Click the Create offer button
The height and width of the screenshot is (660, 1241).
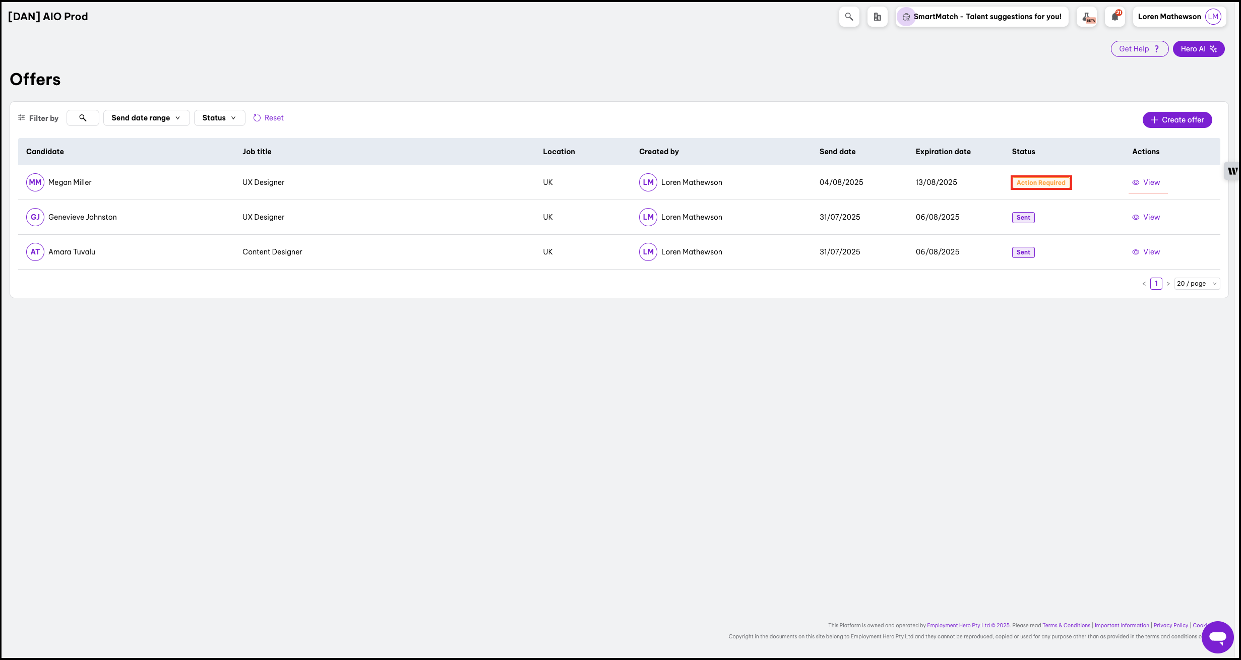[1177, 120]
